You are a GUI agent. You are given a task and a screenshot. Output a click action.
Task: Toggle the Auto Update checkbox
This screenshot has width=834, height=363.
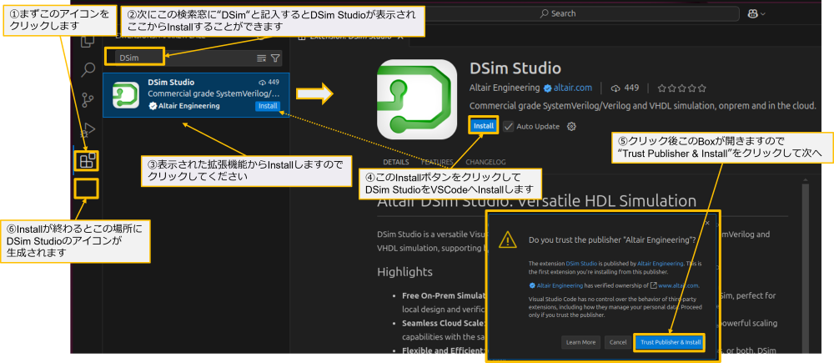pos(509,126)
